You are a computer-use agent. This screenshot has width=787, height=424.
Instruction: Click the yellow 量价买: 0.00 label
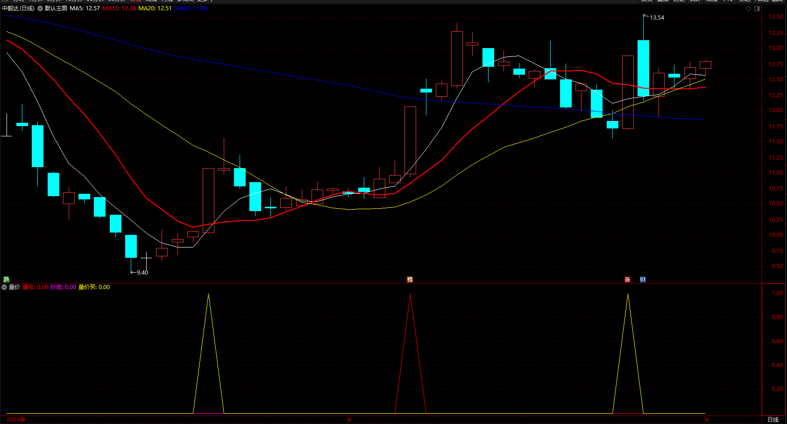94,287
